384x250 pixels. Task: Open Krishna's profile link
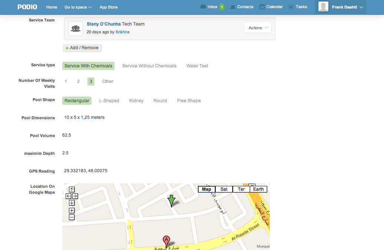[122, 32]
